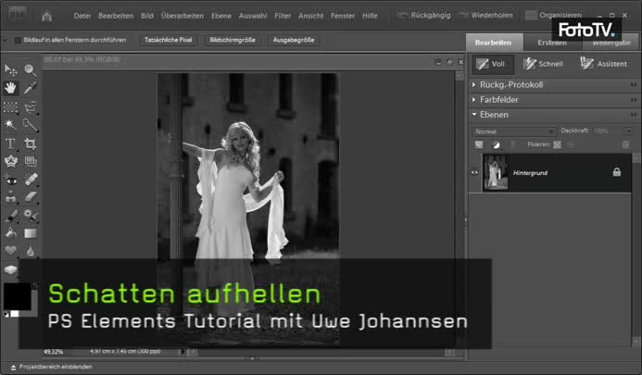Select the Quick Selection tool

(30, 125)
